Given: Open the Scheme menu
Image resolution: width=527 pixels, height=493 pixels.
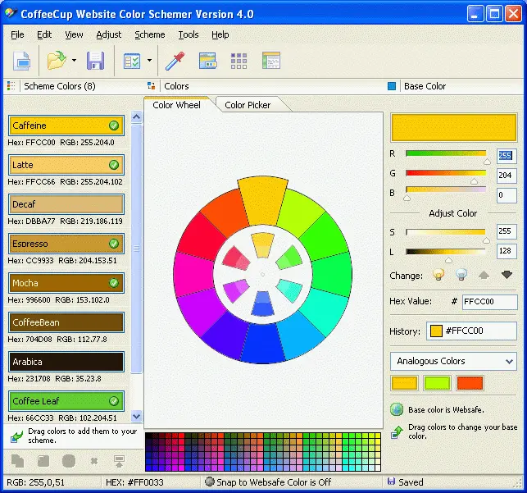Looking at the screenshot, I should tap(149, 34).
